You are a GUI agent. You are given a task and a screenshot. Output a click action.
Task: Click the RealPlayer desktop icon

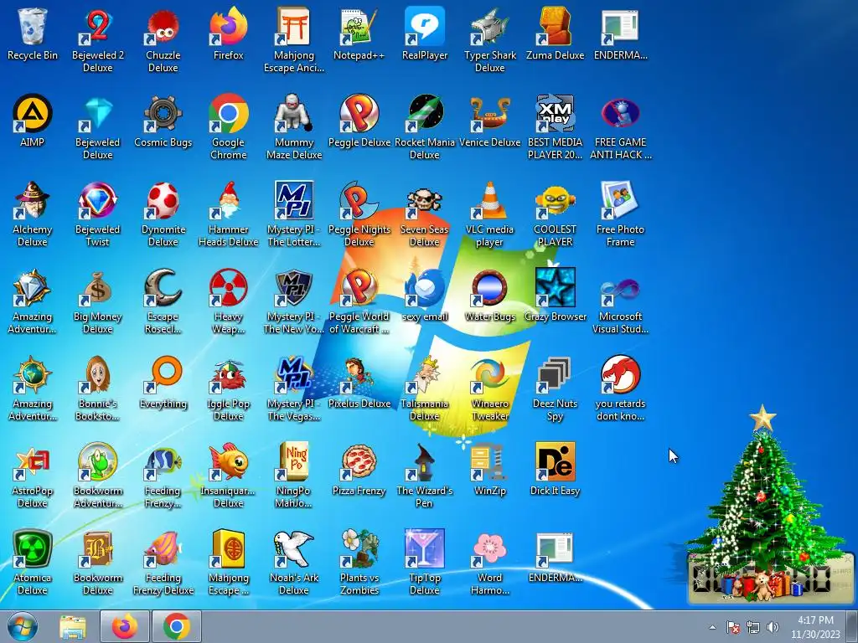[x=425, y=26]
